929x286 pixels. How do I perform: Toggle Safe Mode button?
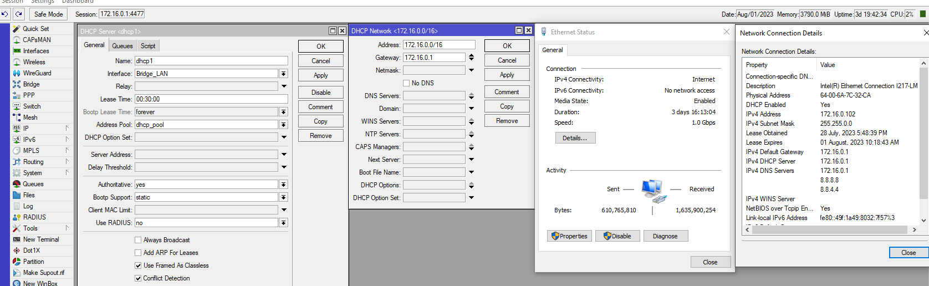tap(48, 14)
